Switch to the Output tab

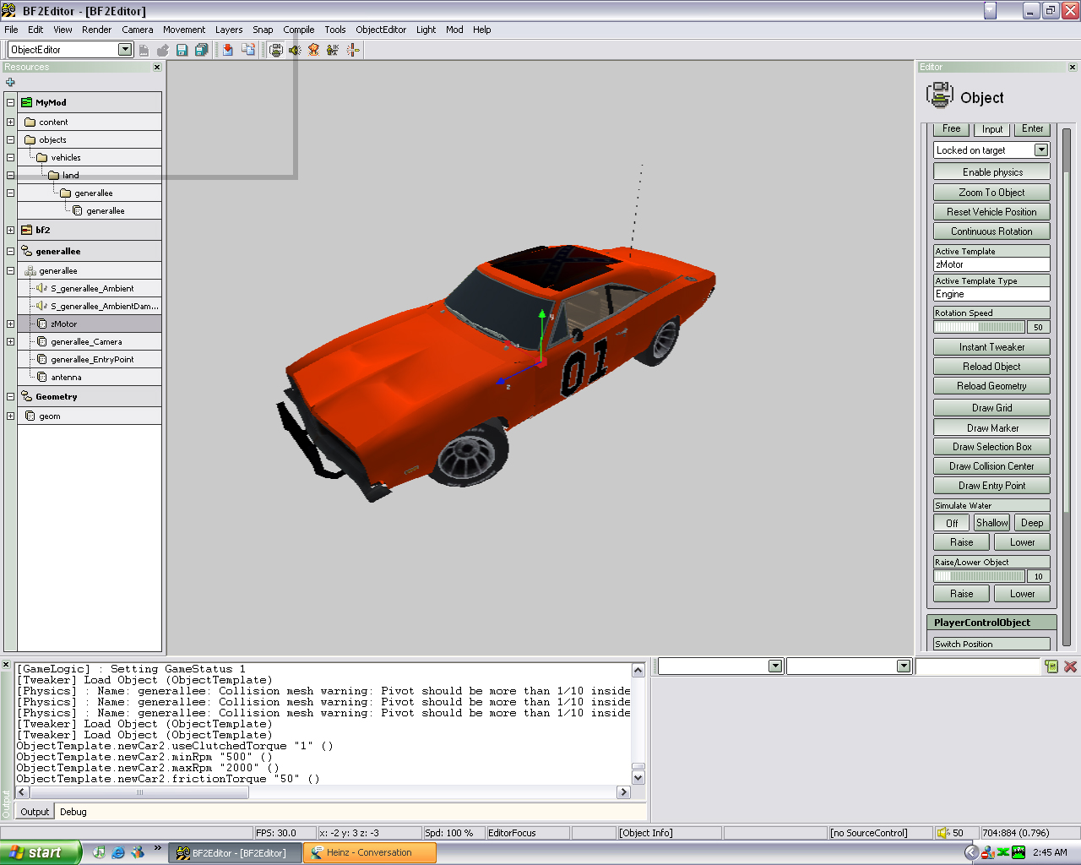coord(35,812)
